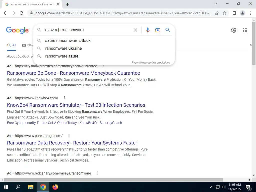This screenshot has height=192, width=256.
Task: Click the scroll down arrow
Action: [254, 176]
